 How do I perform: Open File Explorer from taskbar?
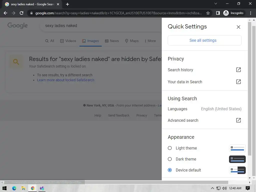click(x=23, y=188)
